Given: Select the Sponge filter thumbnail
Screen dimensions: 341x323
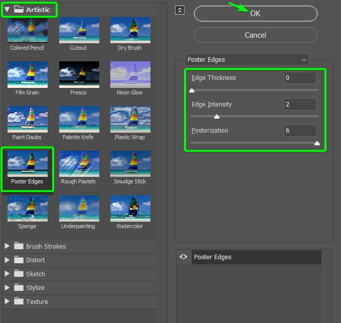Looking at the screenshot, I should click(x=28, y=208).
